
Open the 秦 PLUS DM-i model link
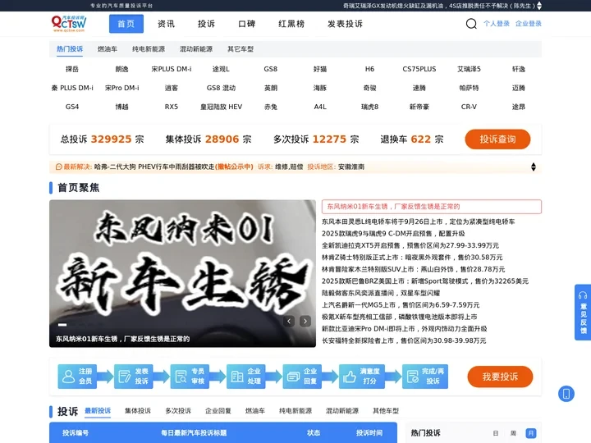point(72,88)
